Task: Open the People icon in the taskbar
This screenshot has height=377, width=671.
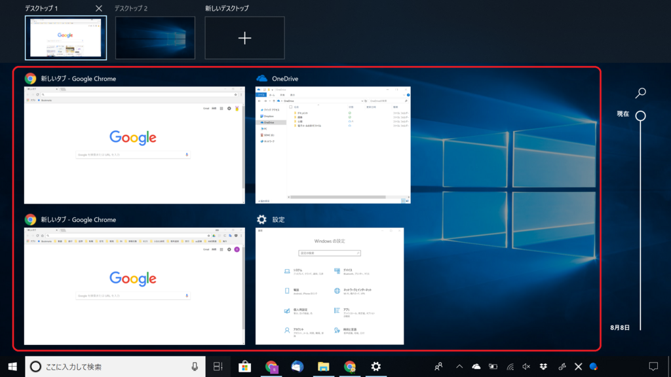Action: pos(438,367)
